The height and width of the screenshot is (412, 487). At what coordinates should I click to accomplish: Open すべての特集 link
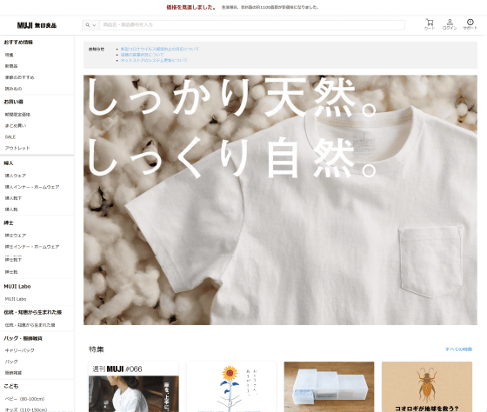[459, 349]
